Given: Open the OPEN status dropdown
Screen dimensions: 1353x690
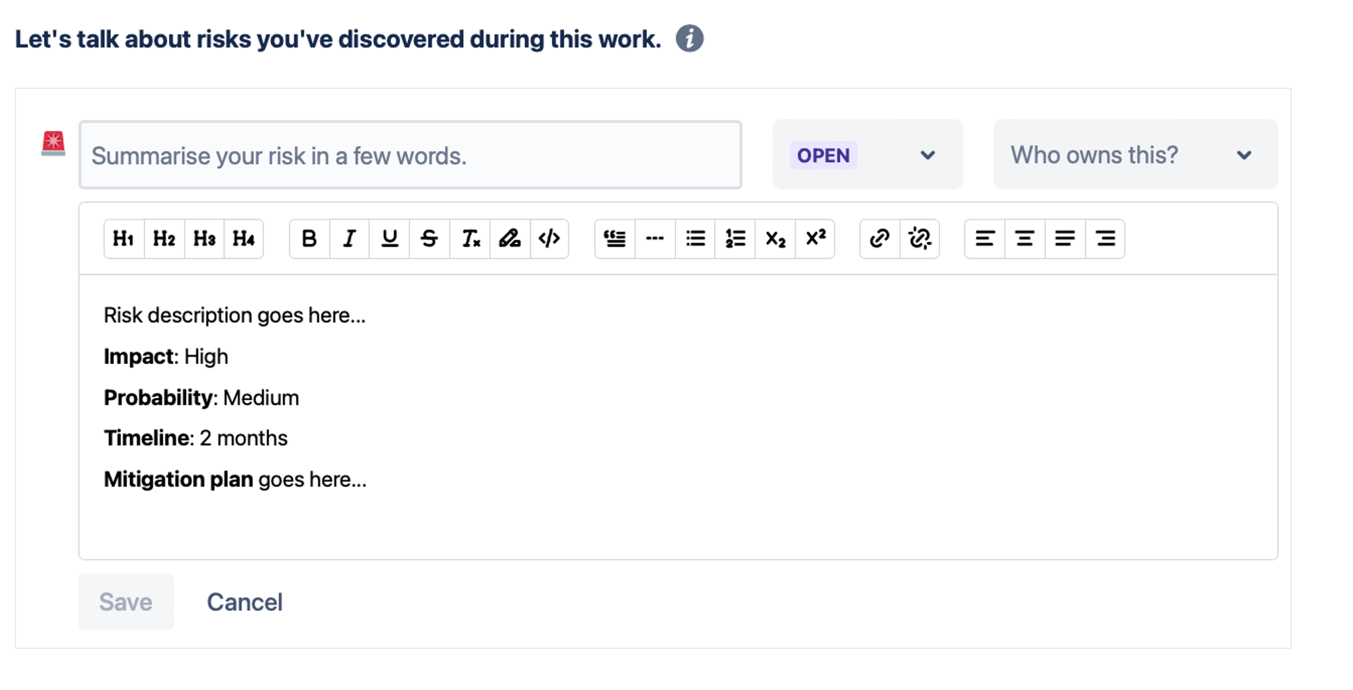Looking at the screenshot, I should pyautogui.click(x=867, y=155).
